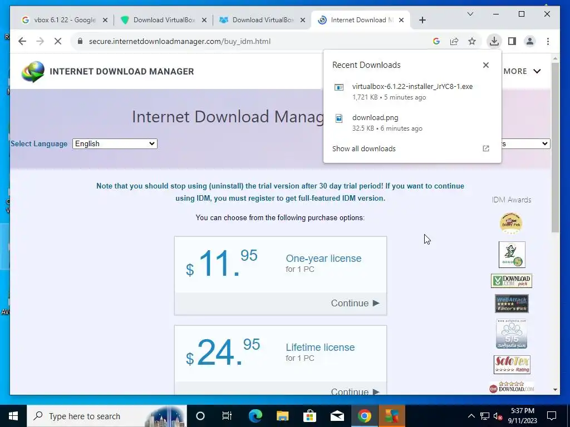Show hidden system tray icons
The image size is (570, 427).
pos(471,416)
